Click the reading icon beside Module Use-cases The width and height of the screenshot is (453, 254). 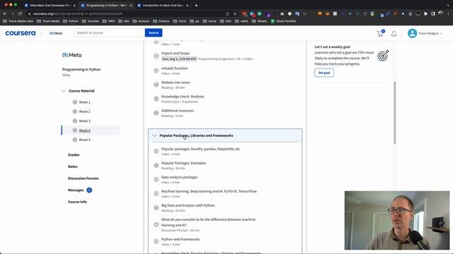pos(156,85)
